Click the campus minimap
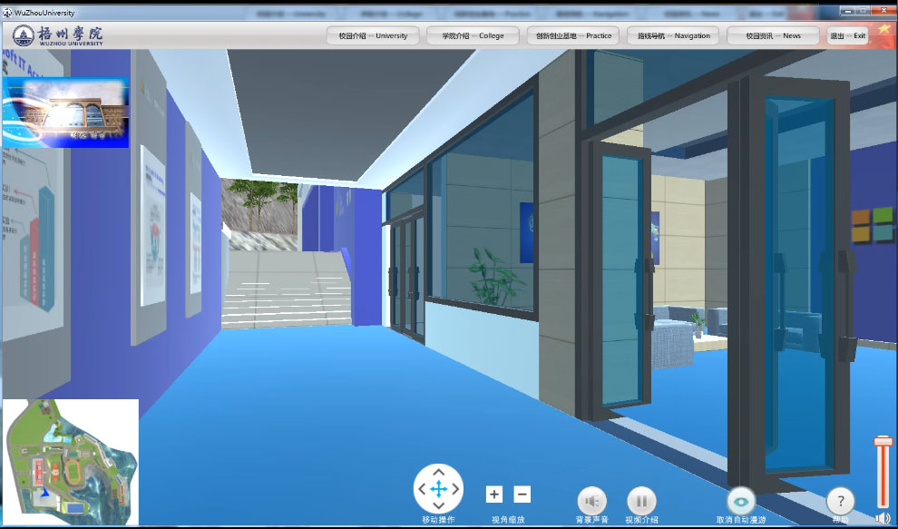The image size is (898, 529). point(71,461)
